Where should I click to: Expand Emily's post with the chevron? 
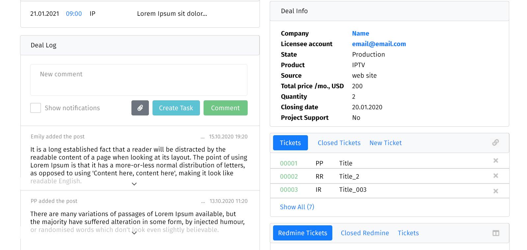(134, 184)
